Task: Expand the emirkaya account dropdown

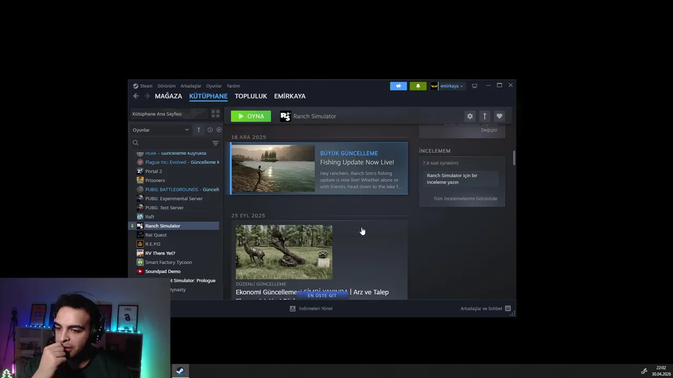Action: pyautogui.click(x=452, y=86)
